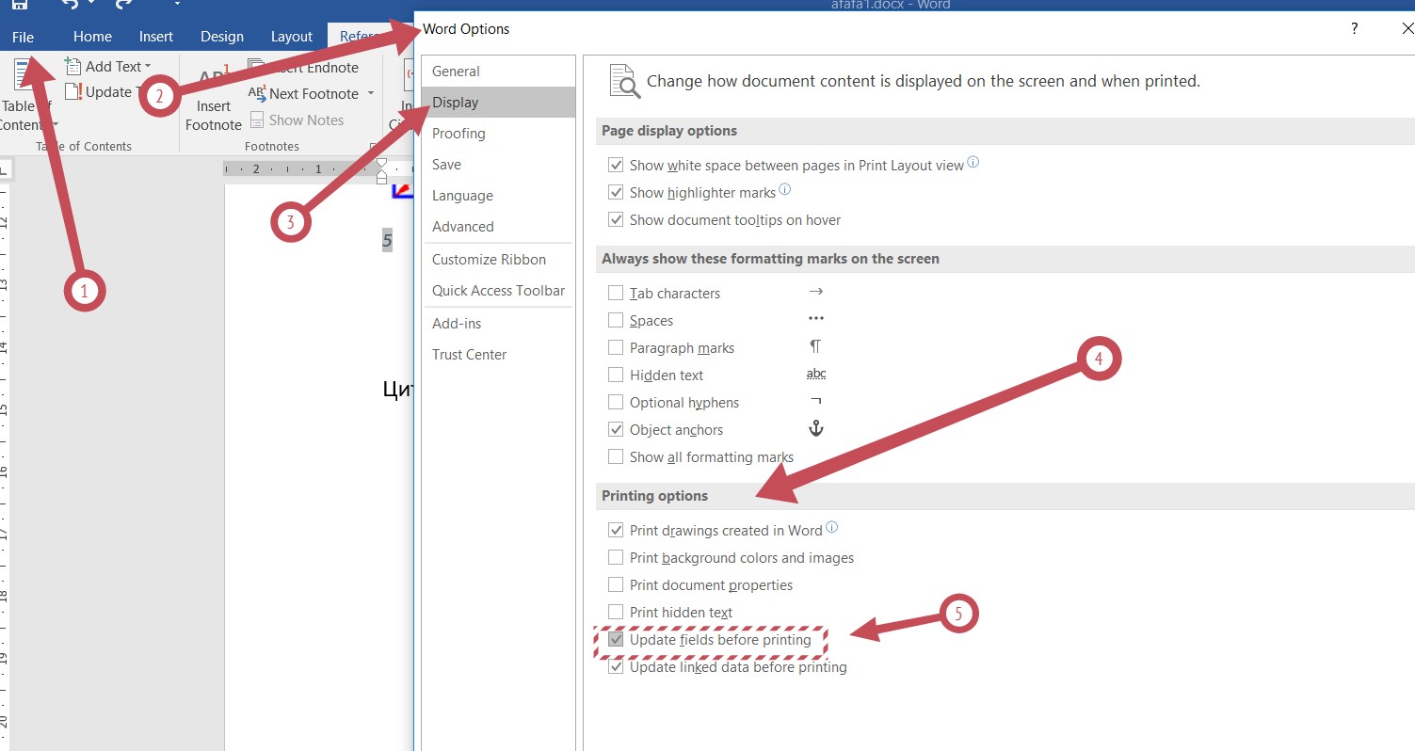
Task: Click info icon next to Print drawings option
Action: (x=832, y=528)
